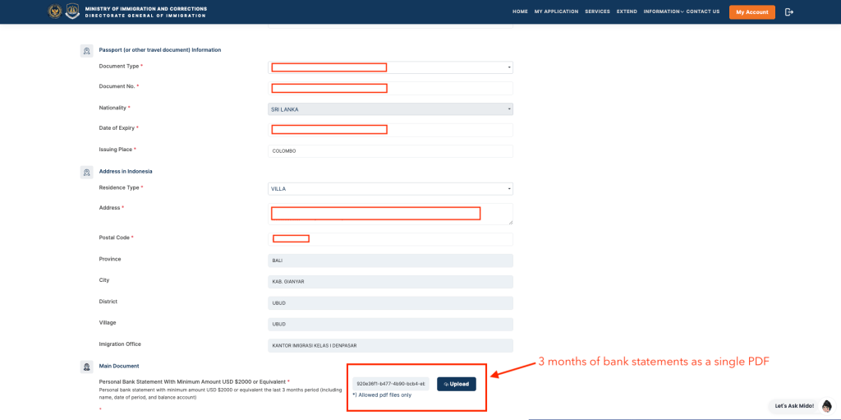This screenshot has height=420, width=841.
Task: Click the Upload bank statement button
Action: coord(457,384)
